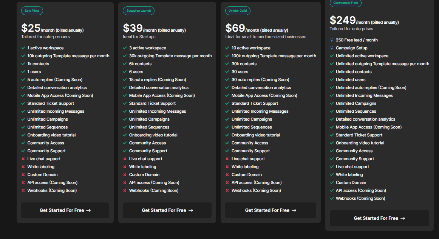The width and height of the screenshot is (439, 239).
Task: Click the sparkle icon next to Campaign Setup
Action: [332, 48]
